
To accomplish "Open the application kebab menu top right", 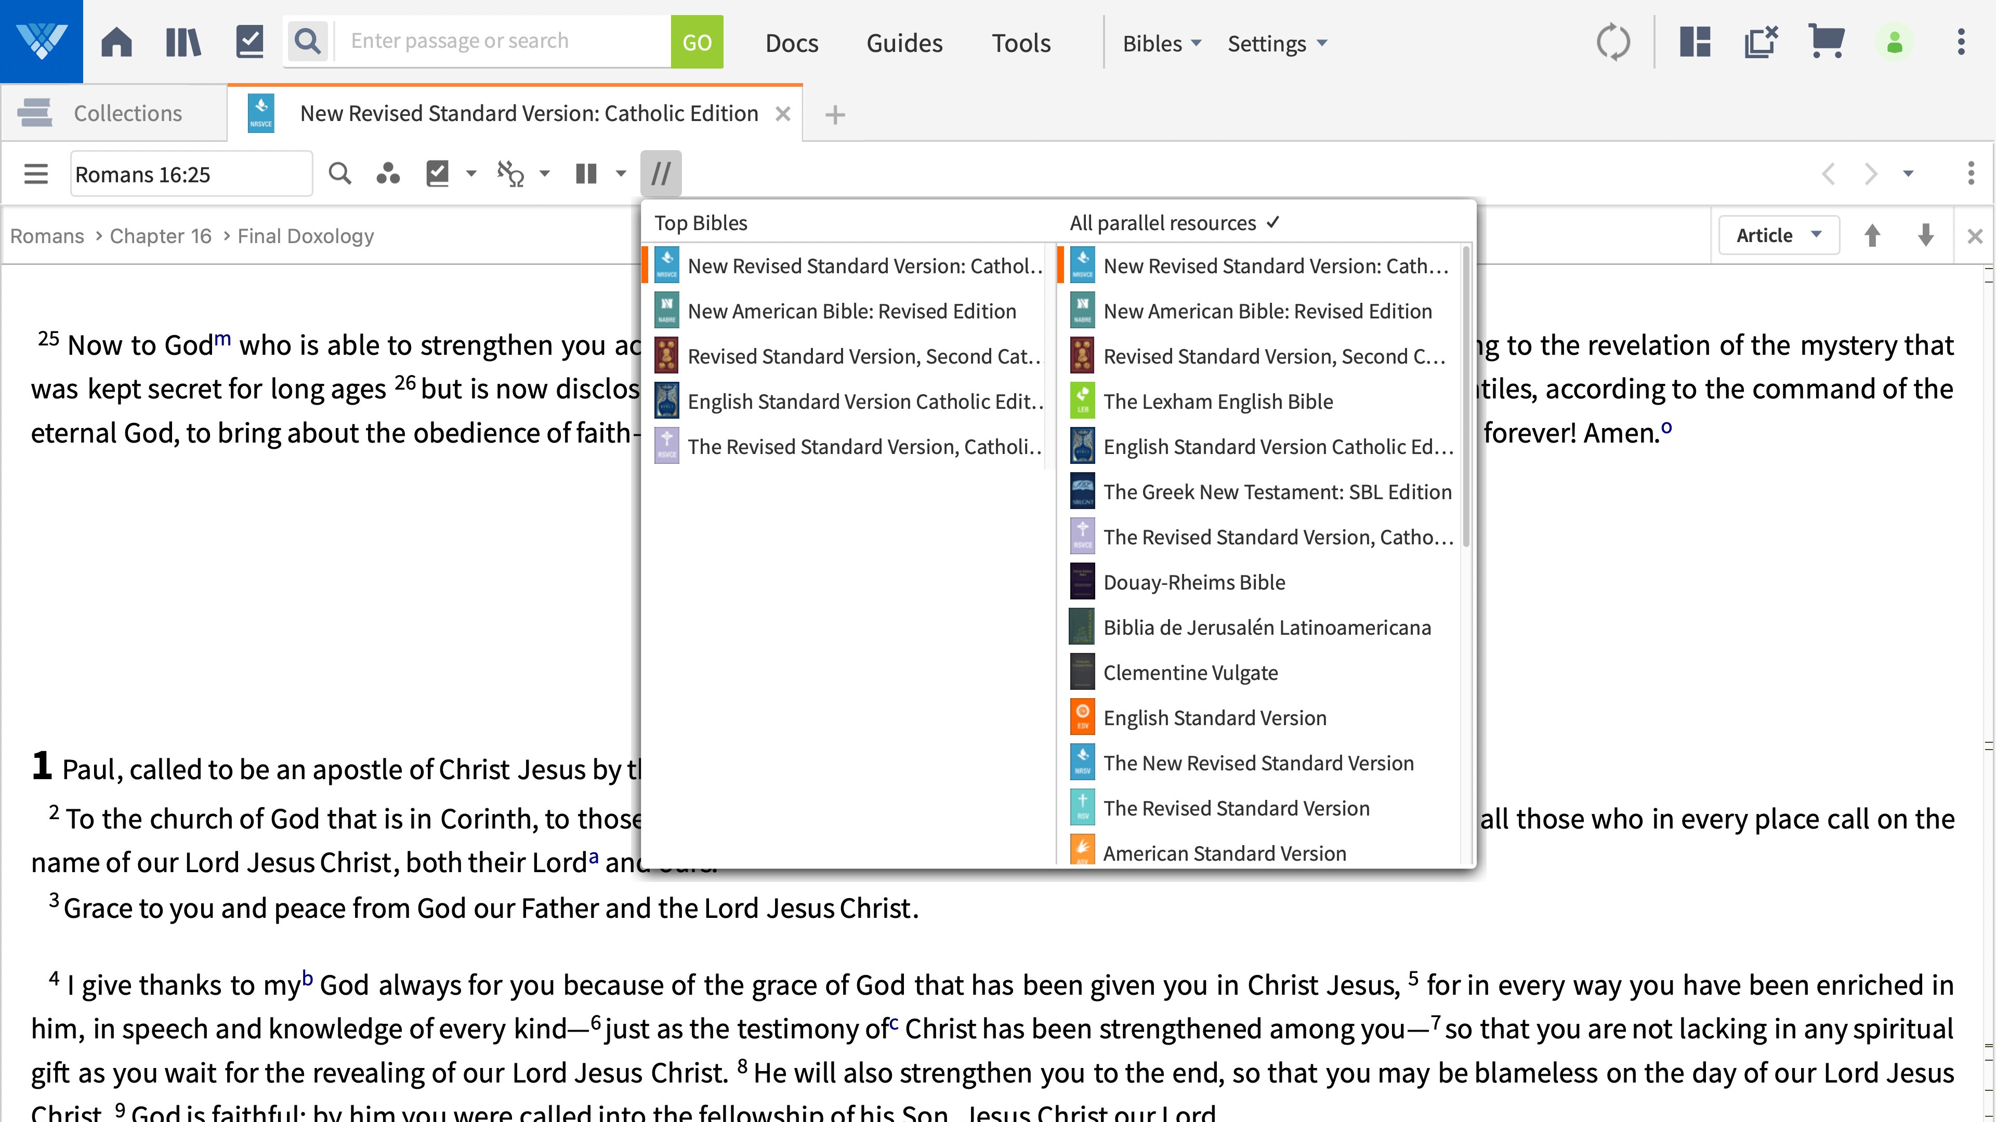I will click(x=1961, y=42).
